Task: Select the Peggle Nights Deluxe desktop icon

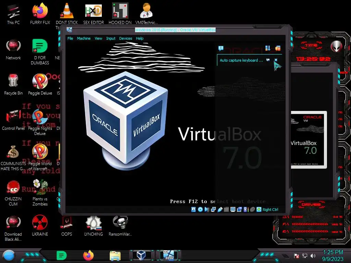Action: pos(40,123)
